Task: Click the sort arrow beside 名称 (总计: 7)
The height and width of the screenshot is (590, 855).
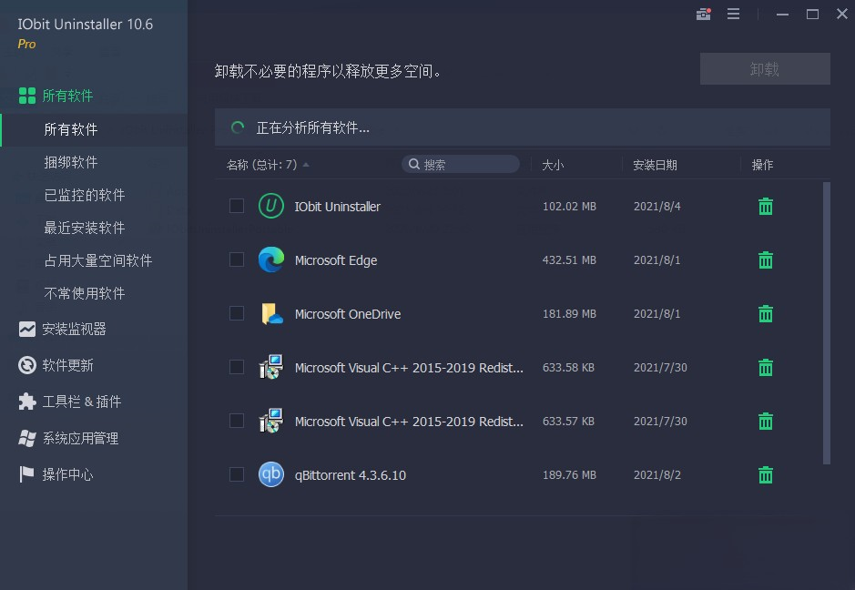Action: click(306, 165)
